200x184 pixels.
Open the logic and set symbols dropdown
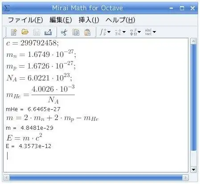pos(120,32)
